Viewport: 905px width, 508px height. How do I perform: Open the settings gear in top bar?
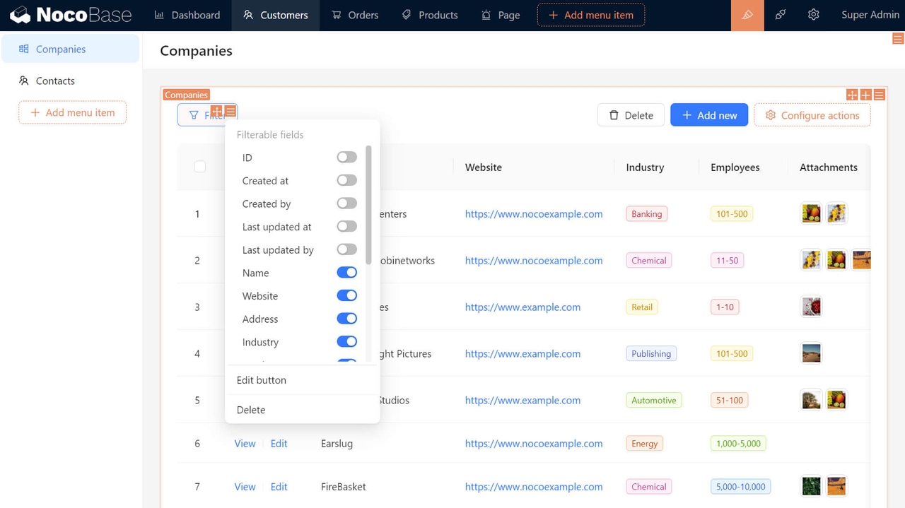[814, 15]
